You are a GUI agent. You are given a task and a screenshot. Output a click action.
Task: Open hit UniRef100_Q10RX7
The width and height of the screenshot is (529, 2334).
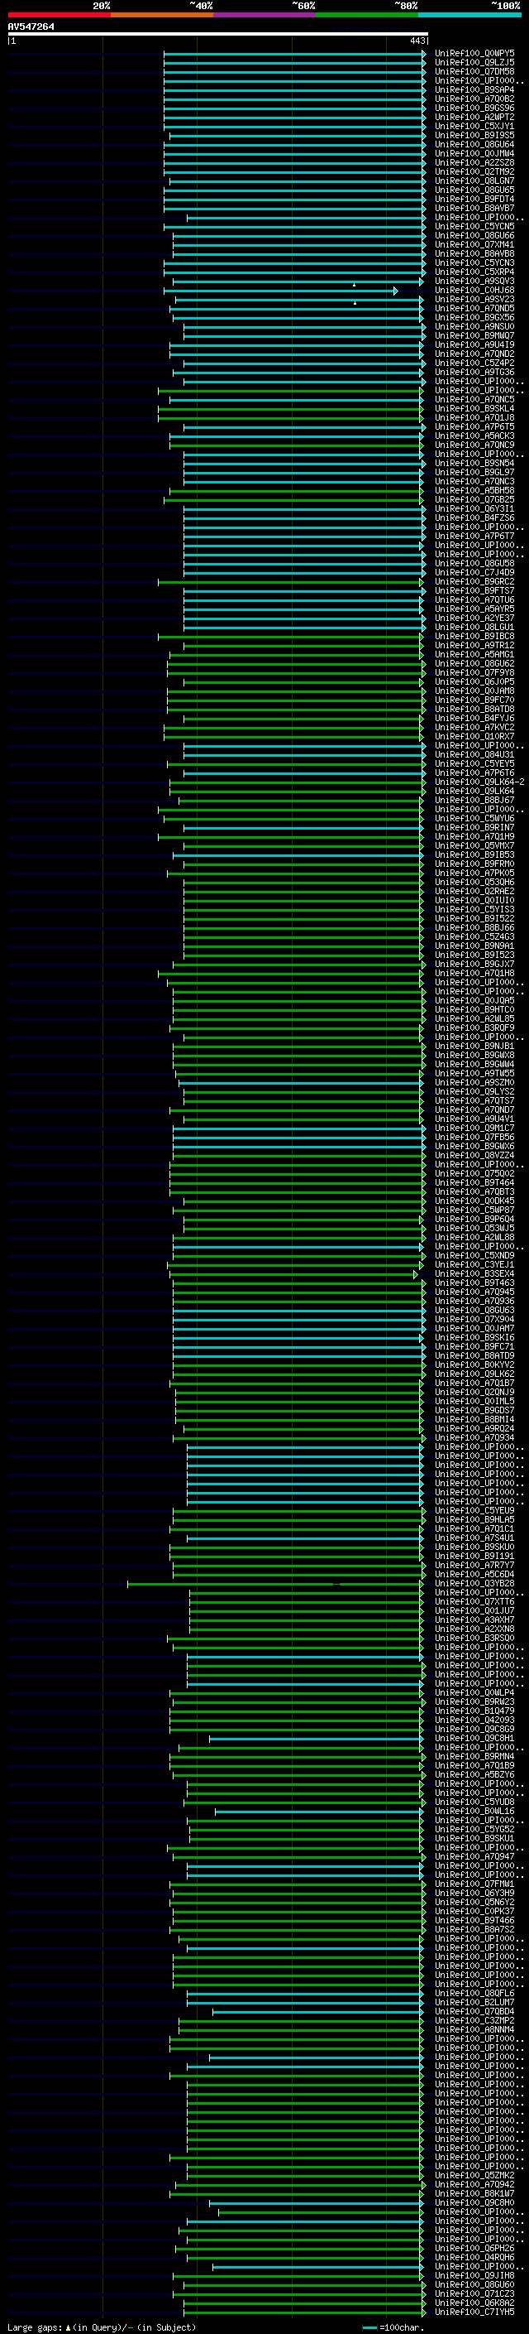(x=474, y=737)
